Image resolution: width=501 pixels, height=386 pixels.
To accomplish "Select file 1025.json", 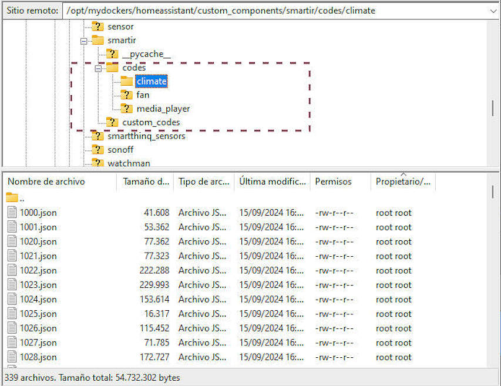I will (x=38, y=314).
